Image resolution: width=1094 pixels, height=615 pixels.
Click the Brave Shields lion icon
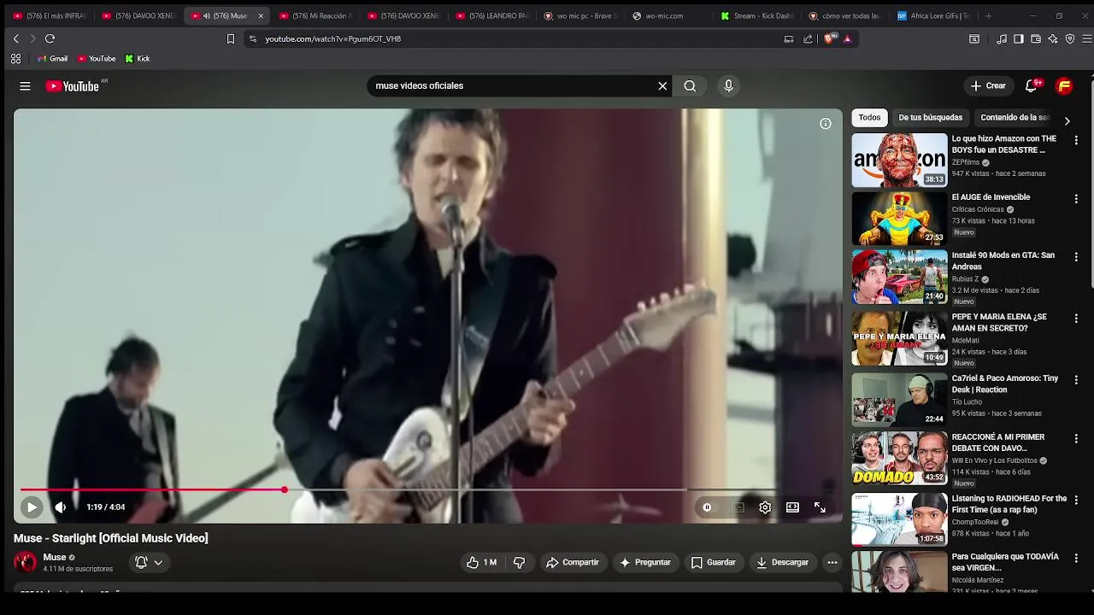pos(828,38)
